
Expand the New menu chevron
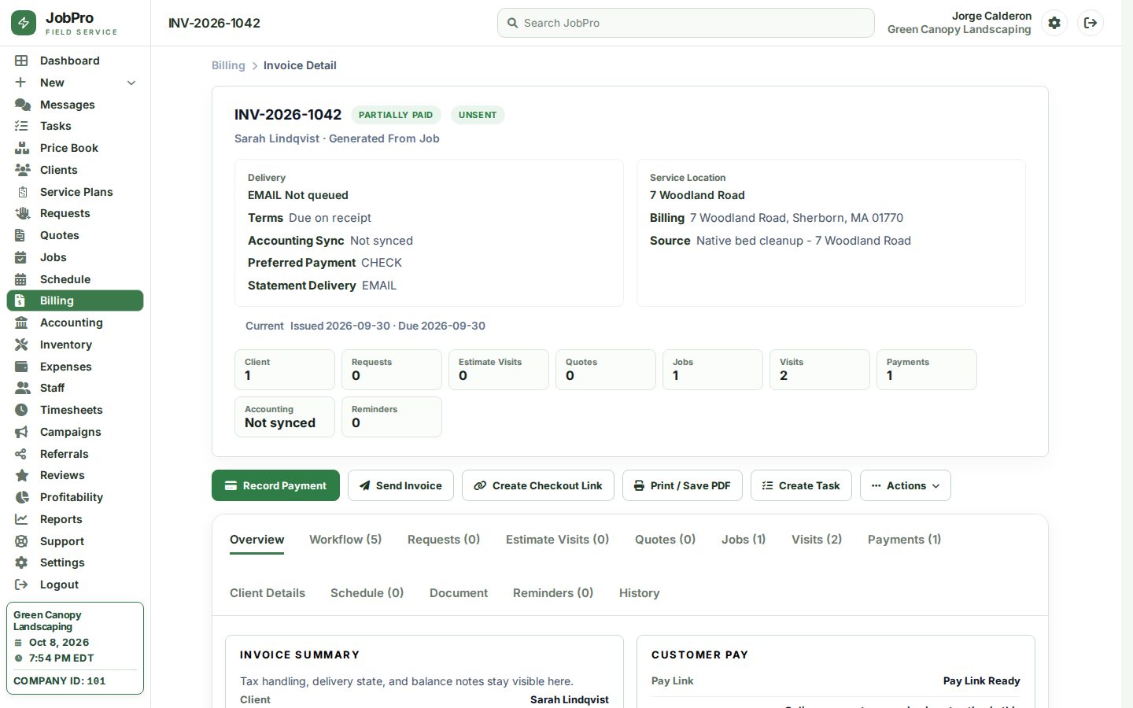tap(131, 83)
